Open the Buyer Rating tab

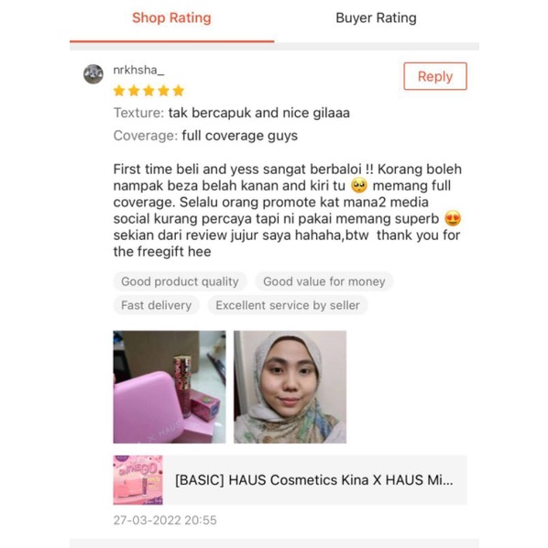[x=376, y=17]
